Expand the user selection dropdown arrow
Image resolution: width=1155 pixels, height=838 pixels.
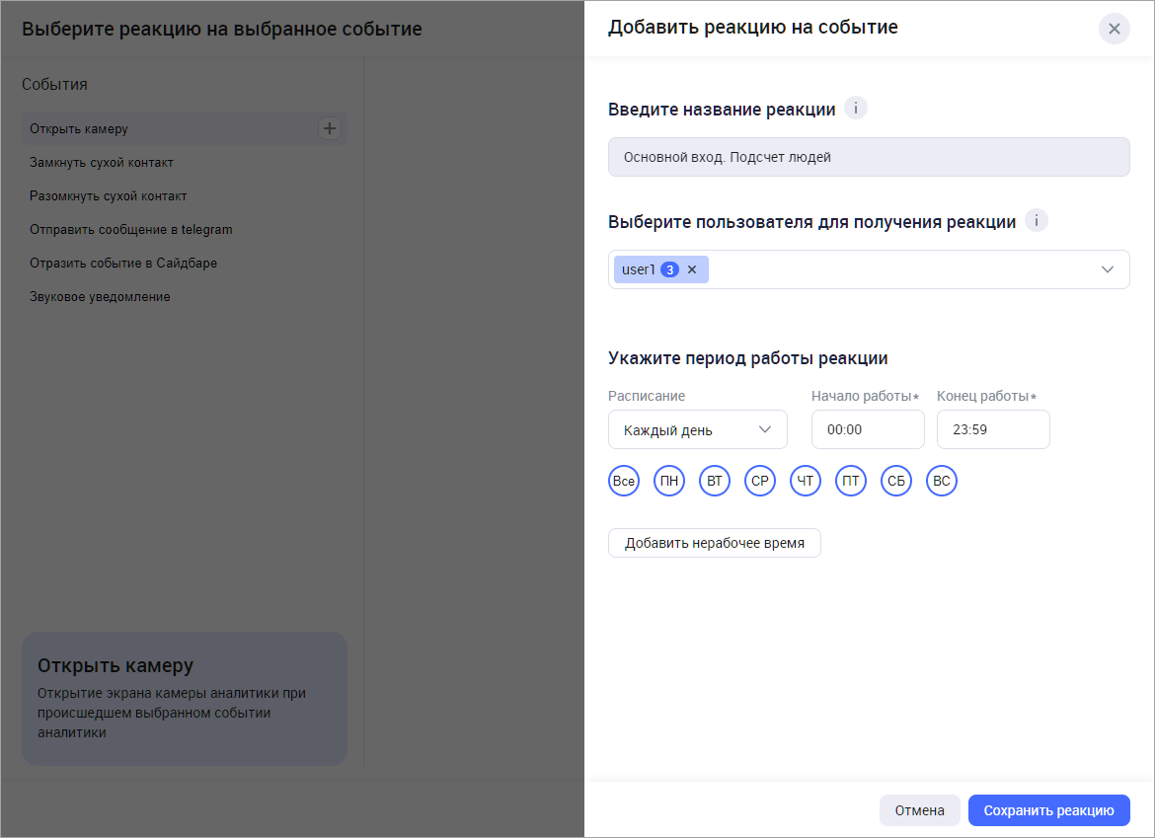(1108, 269)
